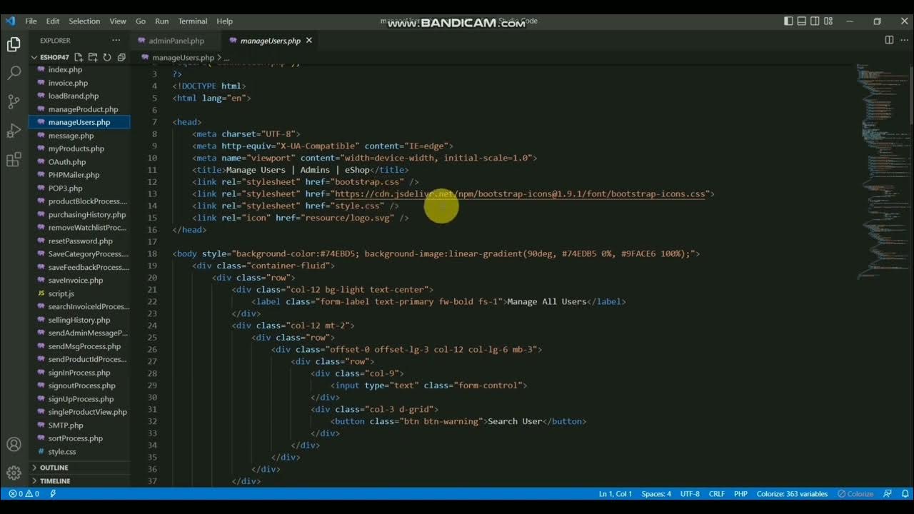The width and height of the screenshot is (914, 514).
Task: Refresh the Explorer file tree
Action: 107,57
